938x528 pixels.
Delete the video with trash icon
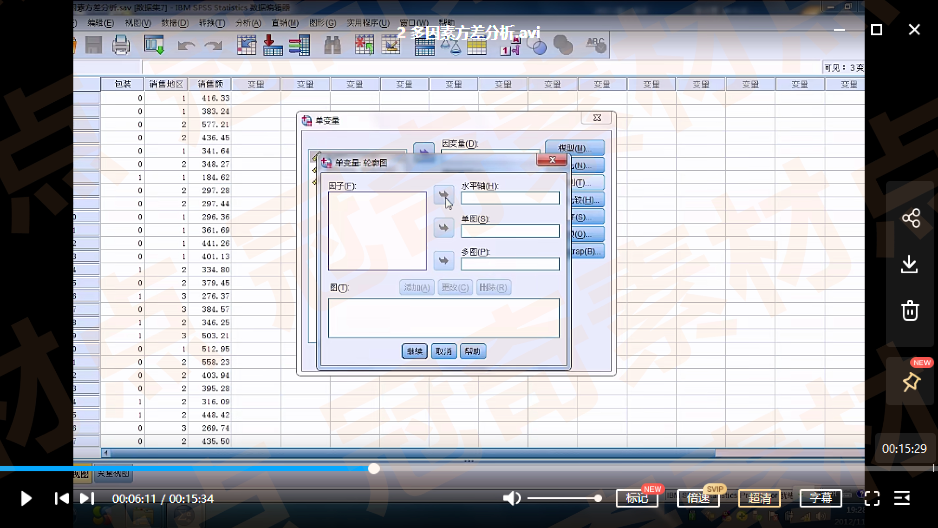(910, 310)
